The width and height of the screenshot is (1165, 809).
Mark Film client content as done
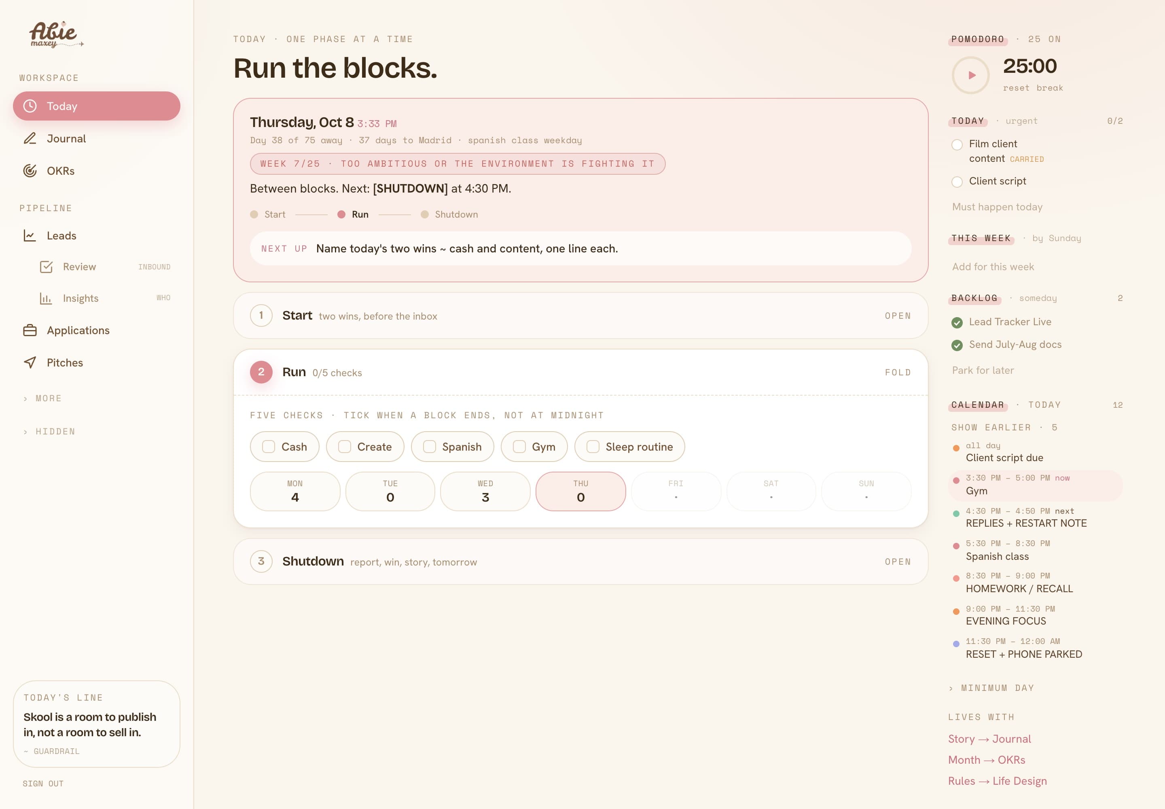[x=957, y=144]
